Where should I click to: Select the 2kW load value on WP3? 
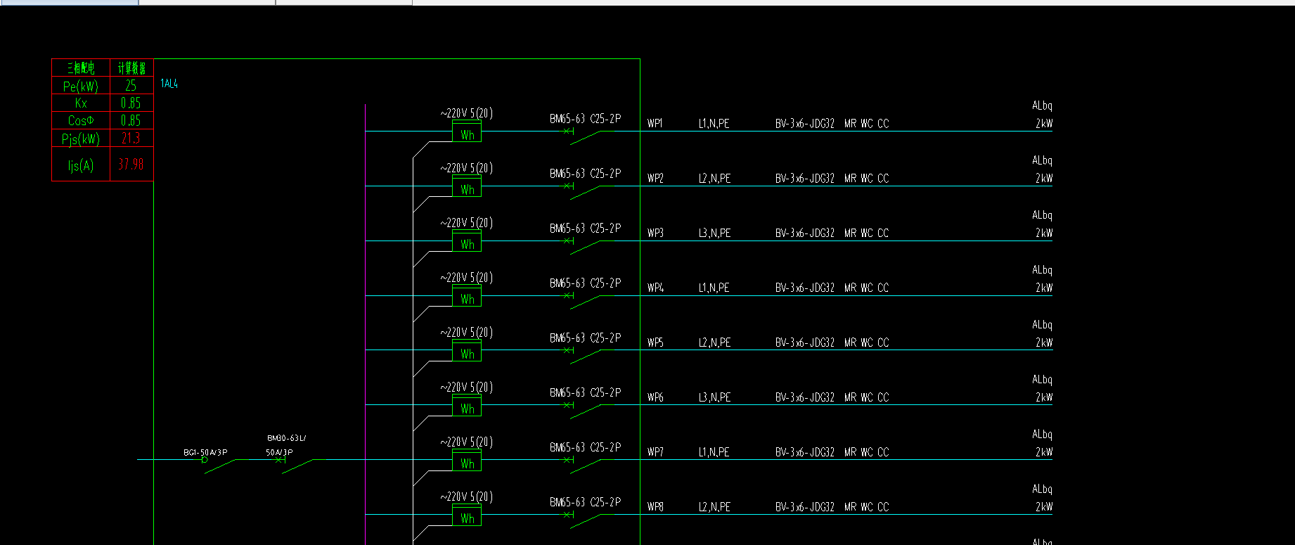[x=1044, y=233]
